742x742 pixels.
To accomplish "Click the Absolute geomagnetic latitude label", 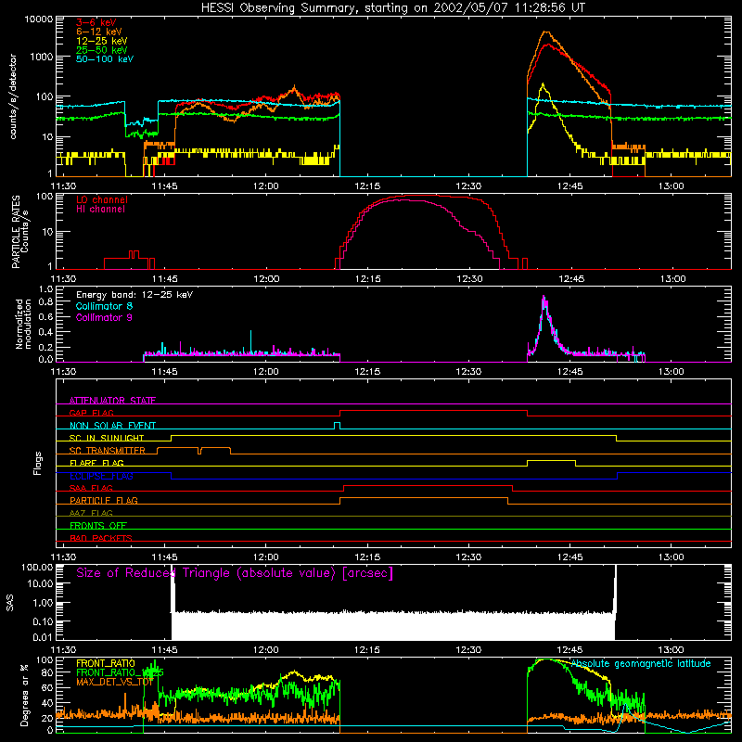I will click(641, 663).
